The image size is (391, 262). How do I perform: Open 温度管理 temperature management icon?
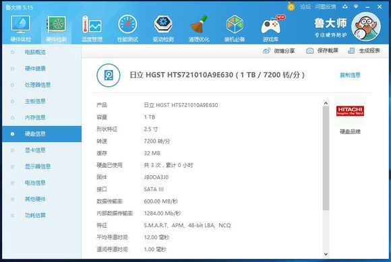pos(92,28)
